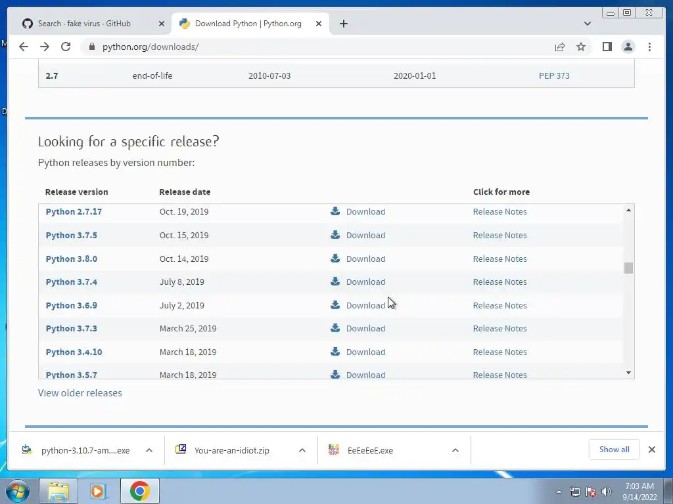The image size is (673, 504).
Task: Open the Python 3.7.3 release link
Action: [71, 328]
